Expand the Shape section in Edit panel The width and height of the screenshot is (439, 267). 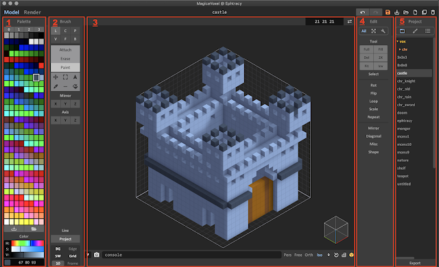(x=373, y=152)
